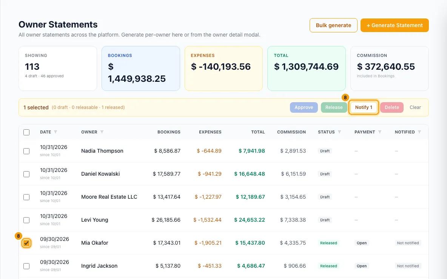
Task: Open Moore Real Estate LLC owner name
Action: (109, 197)
